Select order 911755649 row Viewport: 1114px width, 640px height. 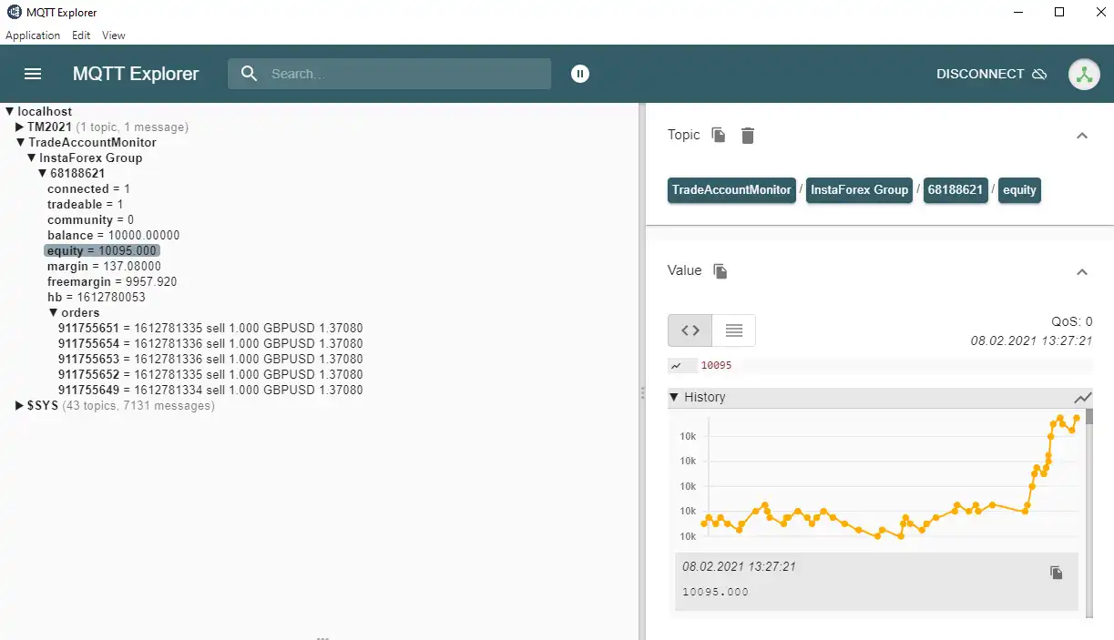[210, 391]
